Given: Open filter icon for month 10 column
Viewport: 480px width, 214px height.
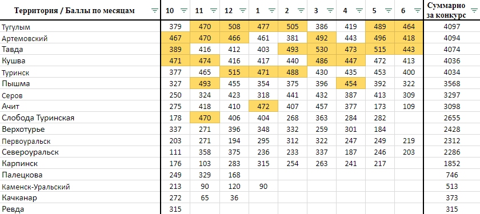Looking at the screenshot, I should click(184, 10).
